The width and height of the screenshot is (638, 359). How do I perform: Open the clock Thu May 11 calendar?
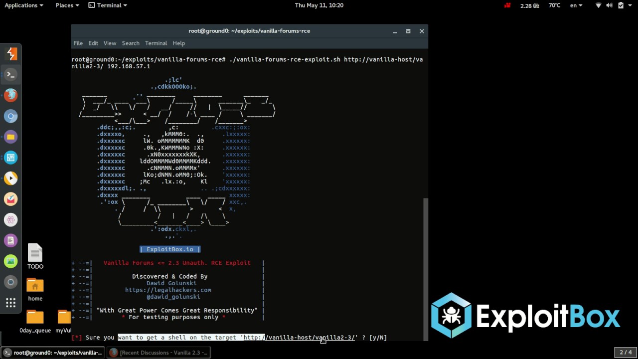pos(319,5)
